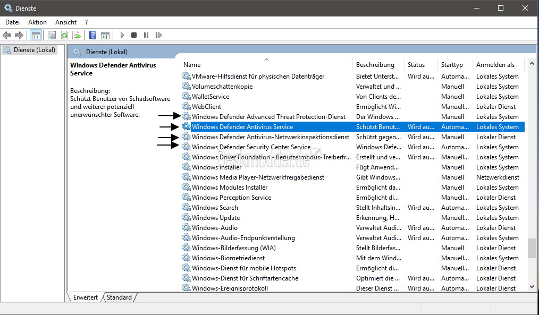
Task: Click the green Refresh toolbar icon
Action: (64, 35)
